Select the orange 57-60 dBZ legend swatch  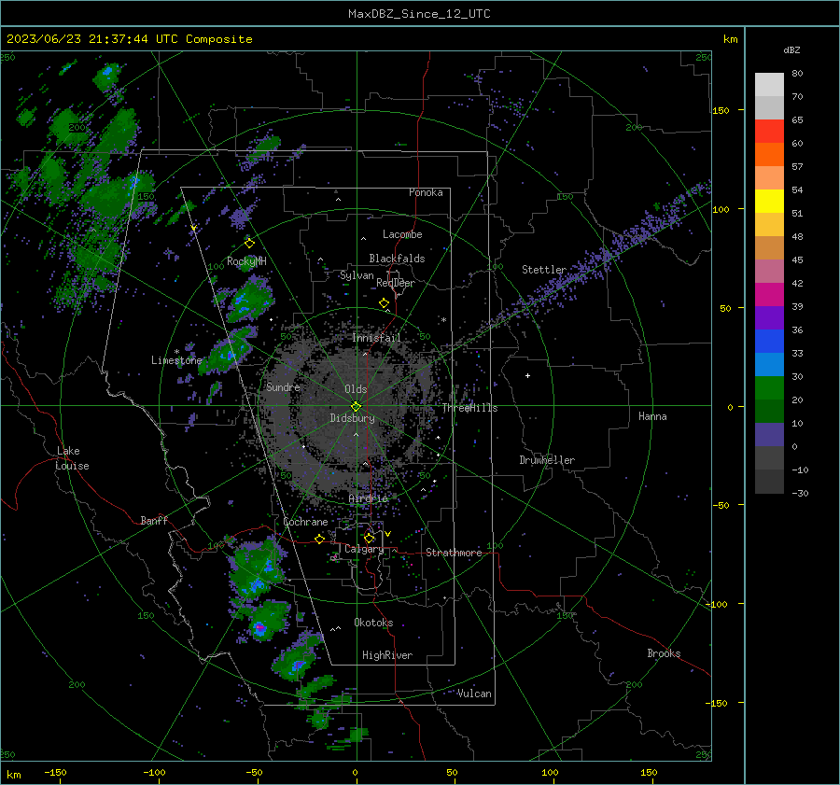(769, 155)
